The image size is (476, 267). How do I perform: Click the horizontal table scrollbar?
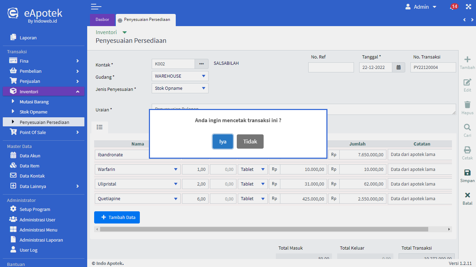click(264, 229)
